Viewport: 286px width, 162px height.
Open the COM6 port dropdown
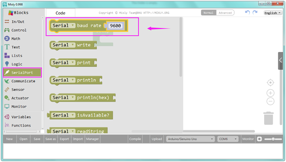pos(228,139)
